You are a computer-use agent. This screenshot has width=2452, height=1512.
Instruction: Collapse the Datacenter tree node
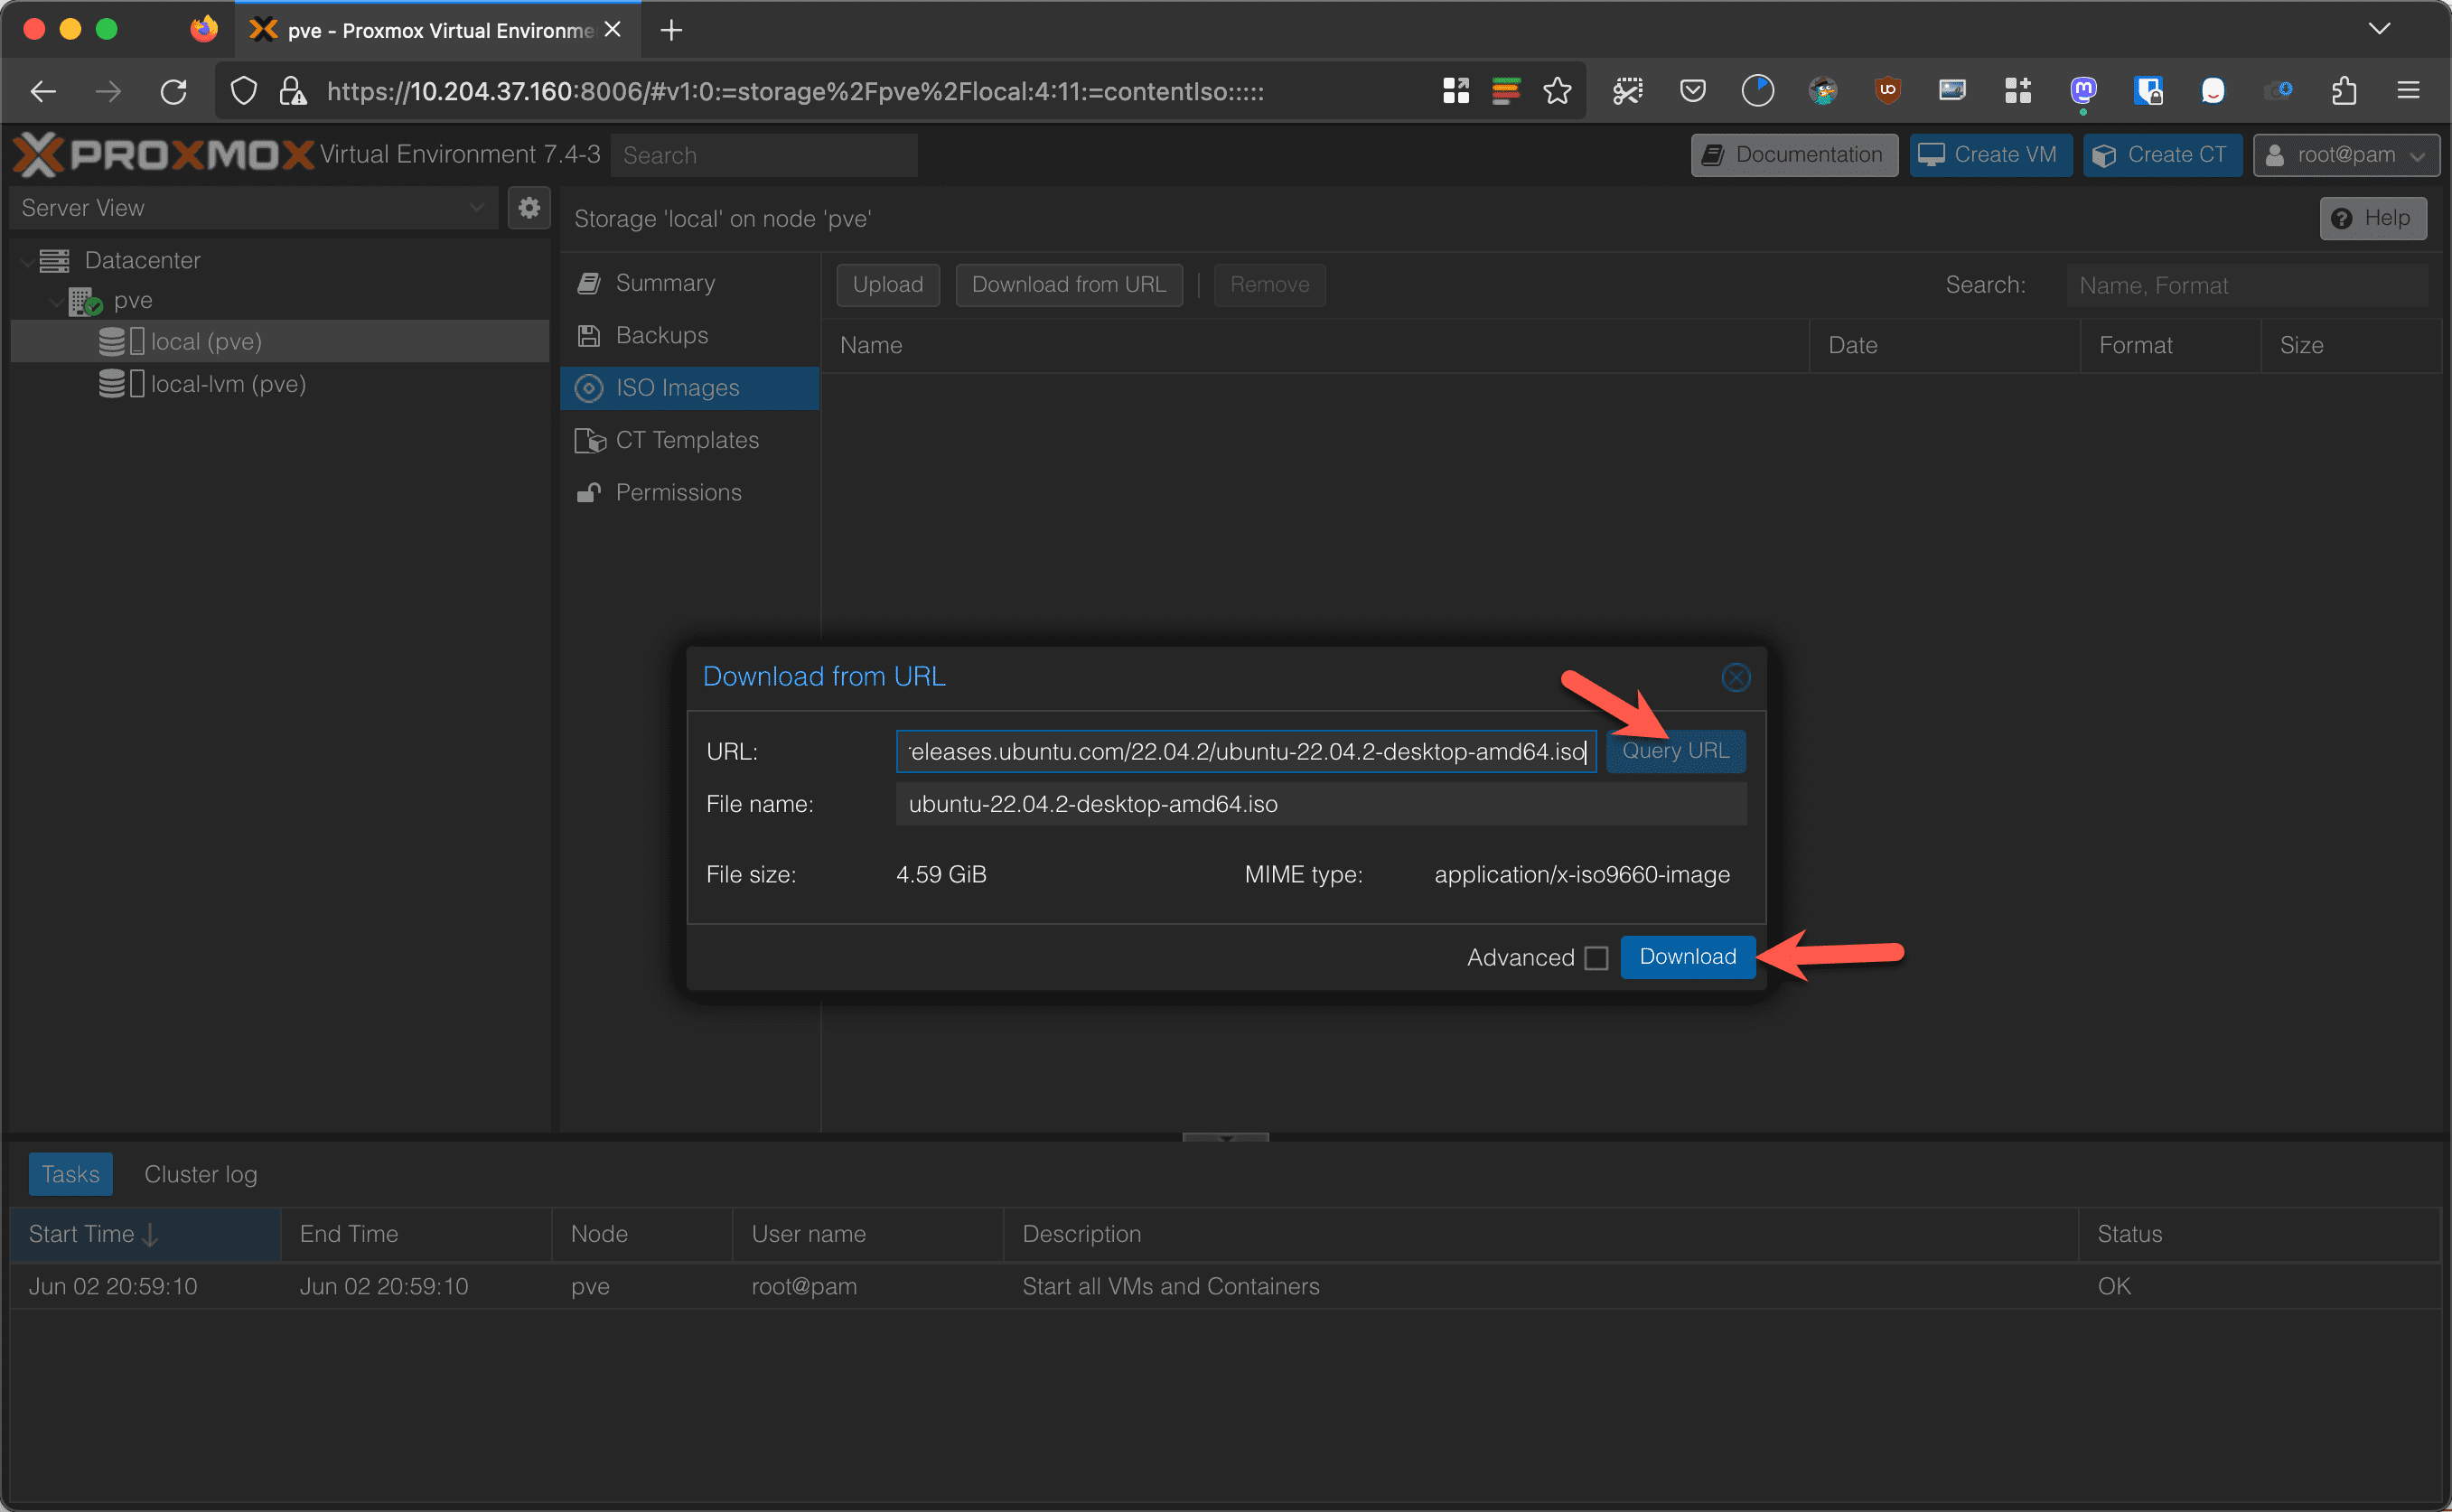coord(25,261)
